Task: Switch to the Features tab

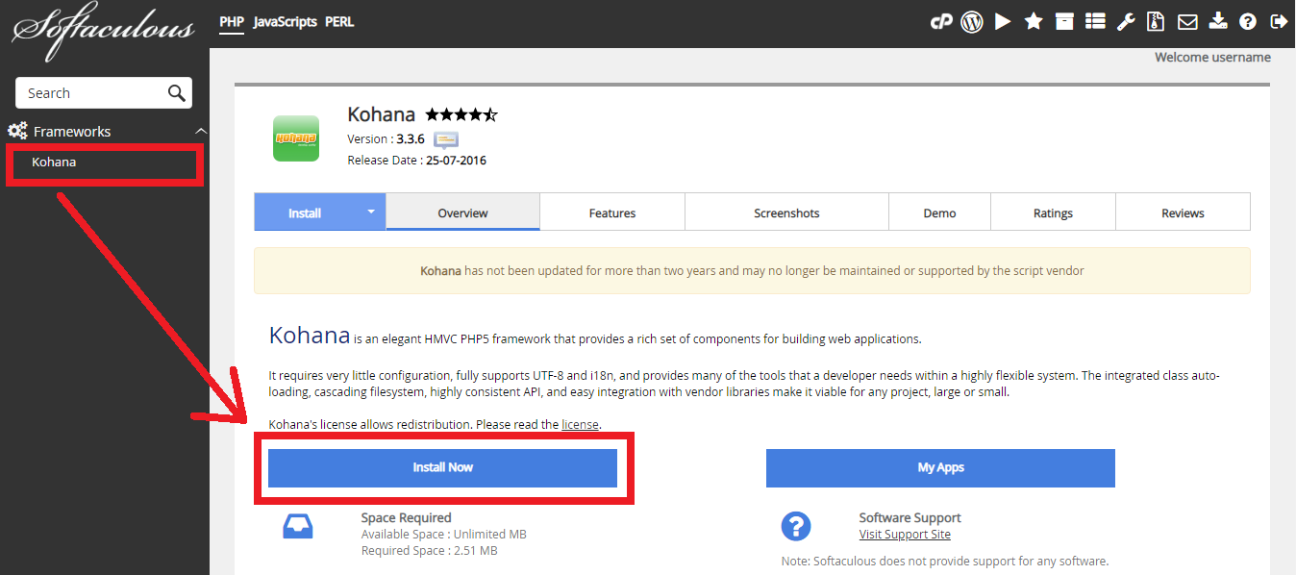Action: click(x=611, y=212)
